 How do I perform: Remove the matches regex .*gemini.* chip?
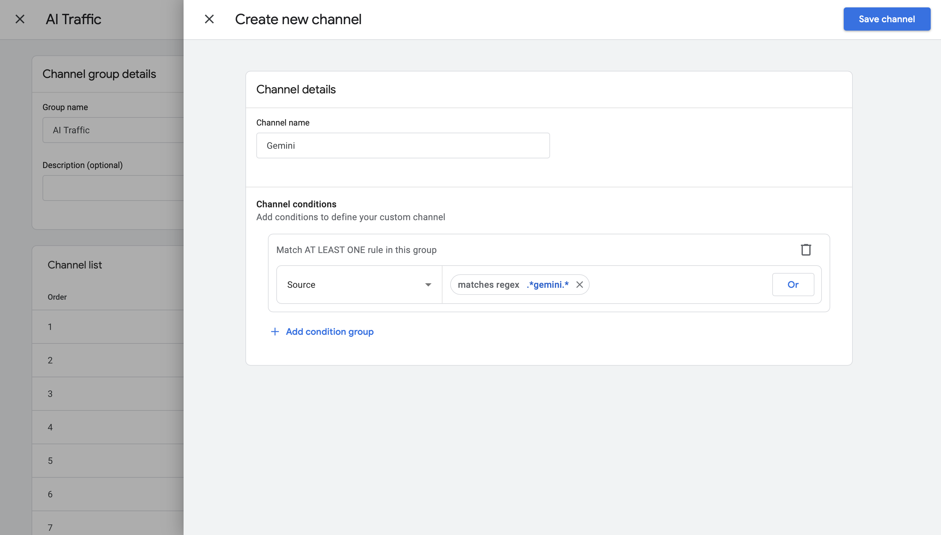(x=580, y=285)
